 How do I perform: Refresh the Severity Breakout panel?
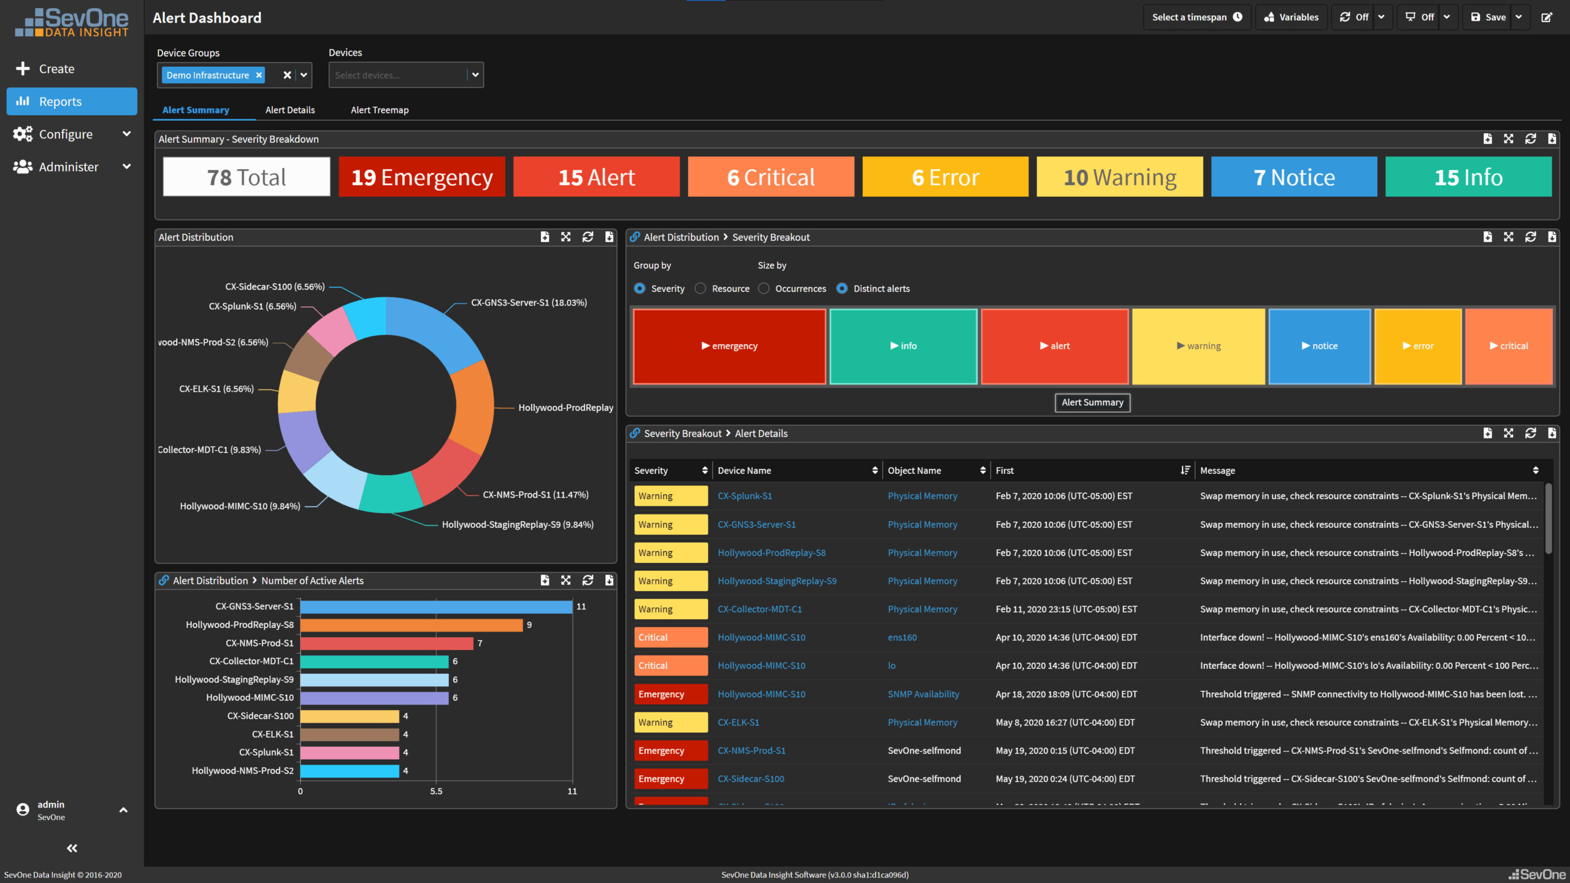click(x=1531, y=237)
